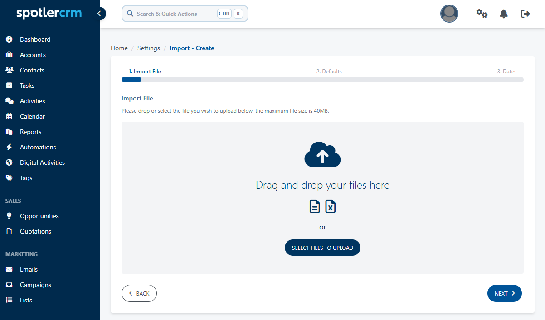Screen dimensions: 545x320
Task: Click the spotlercrm logo
Action: point(49,13)
